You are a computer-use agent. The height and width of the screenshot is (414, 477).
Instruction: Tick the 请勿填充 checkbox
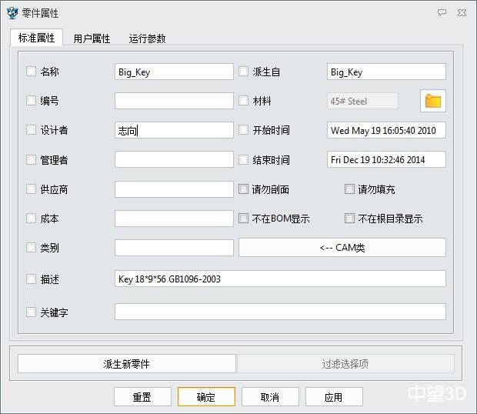pyautogui.click(x=350, y=189)
